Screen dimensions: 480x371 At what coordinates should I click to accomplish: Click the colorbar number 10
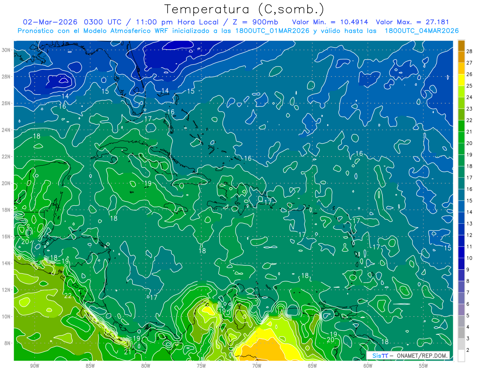click(470, 258)
